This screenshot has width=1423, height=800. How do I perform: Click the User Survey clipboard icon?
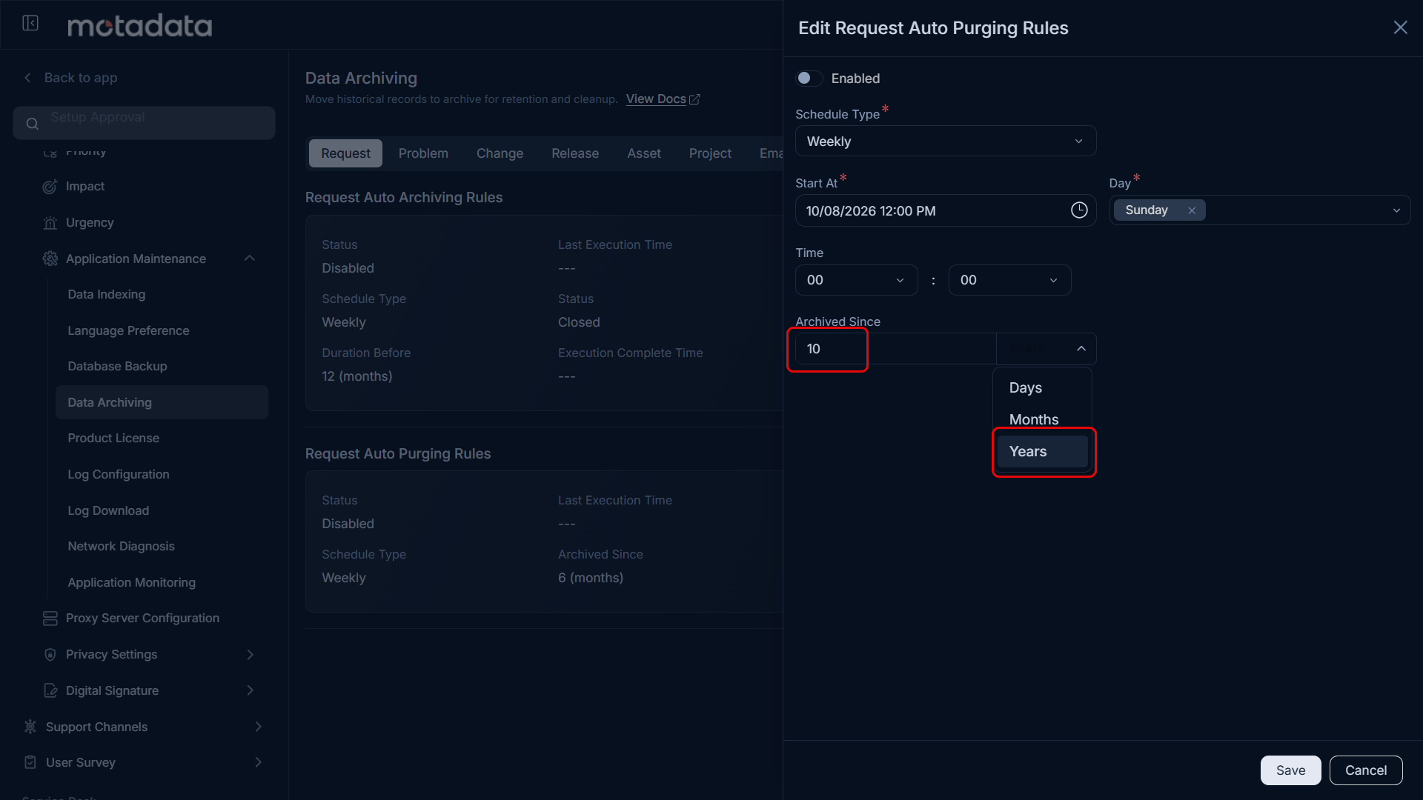(x=30, y=762)
